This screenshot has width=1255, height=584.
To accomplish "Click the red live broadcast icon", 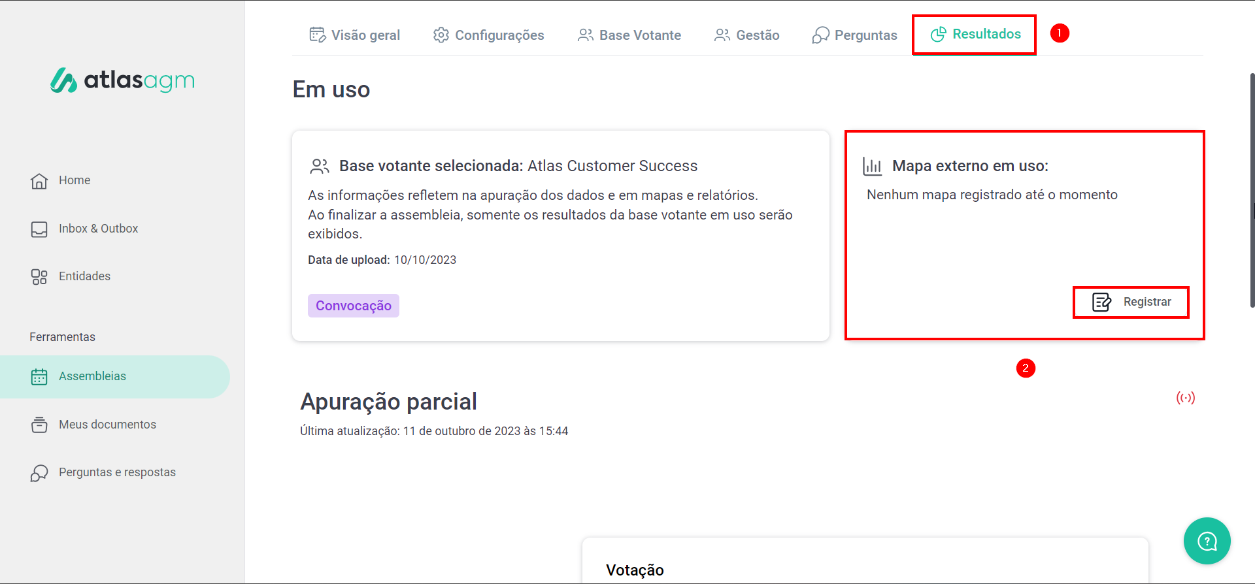I will tap(1185, 398).
